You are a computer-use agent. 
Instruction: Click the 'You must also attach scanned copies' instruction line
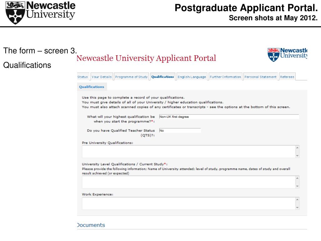point(186,107)
